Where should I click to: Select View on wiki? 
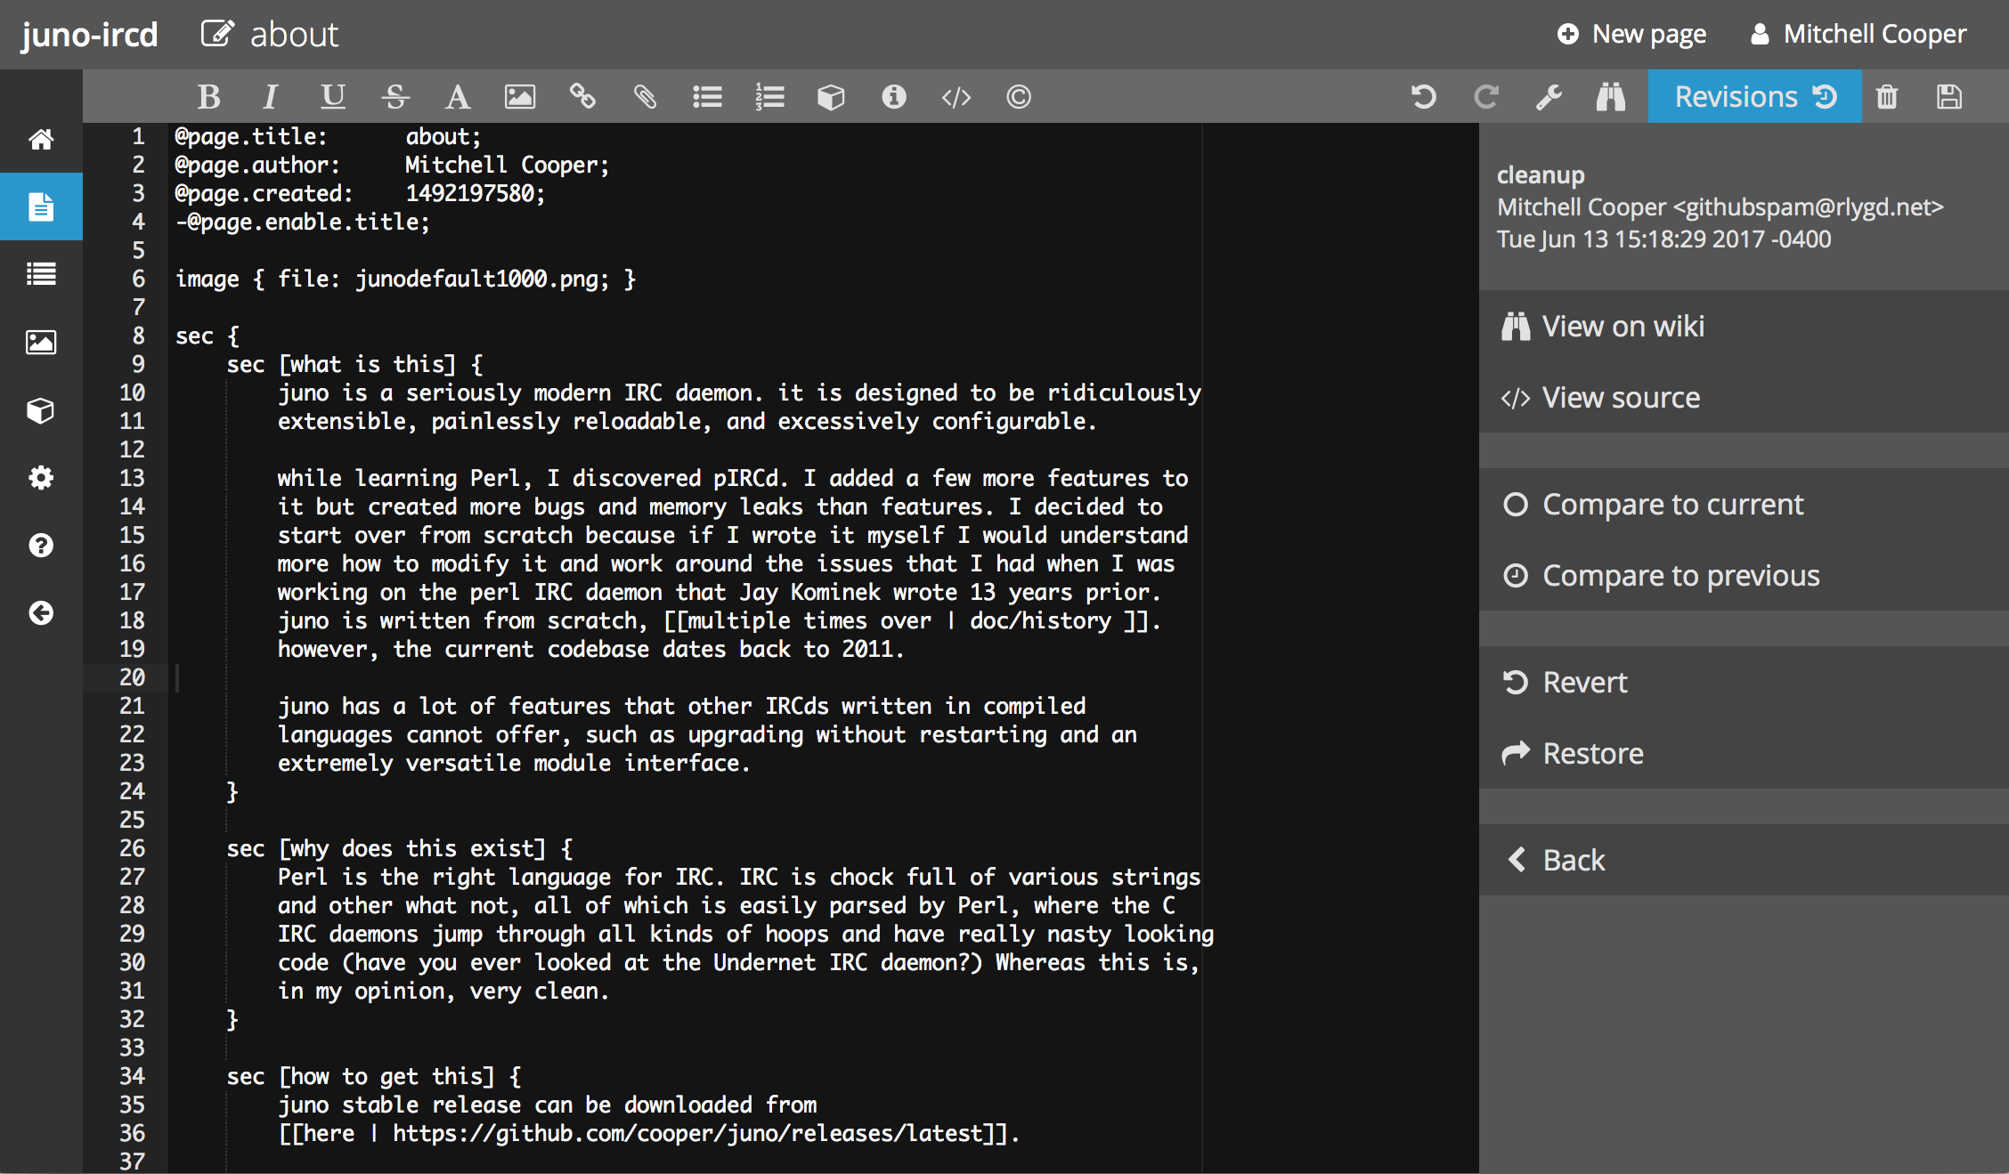[x=1744, y=326]
